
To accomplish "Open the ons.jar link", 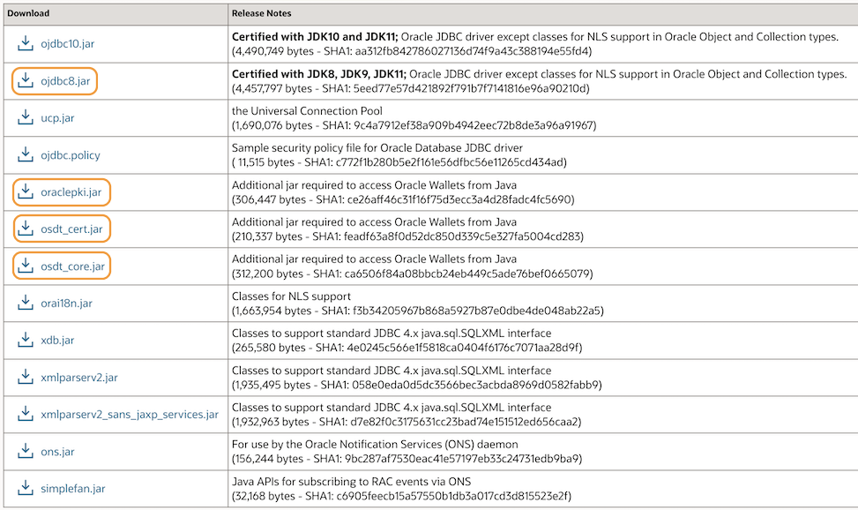I will coord(57,452).
